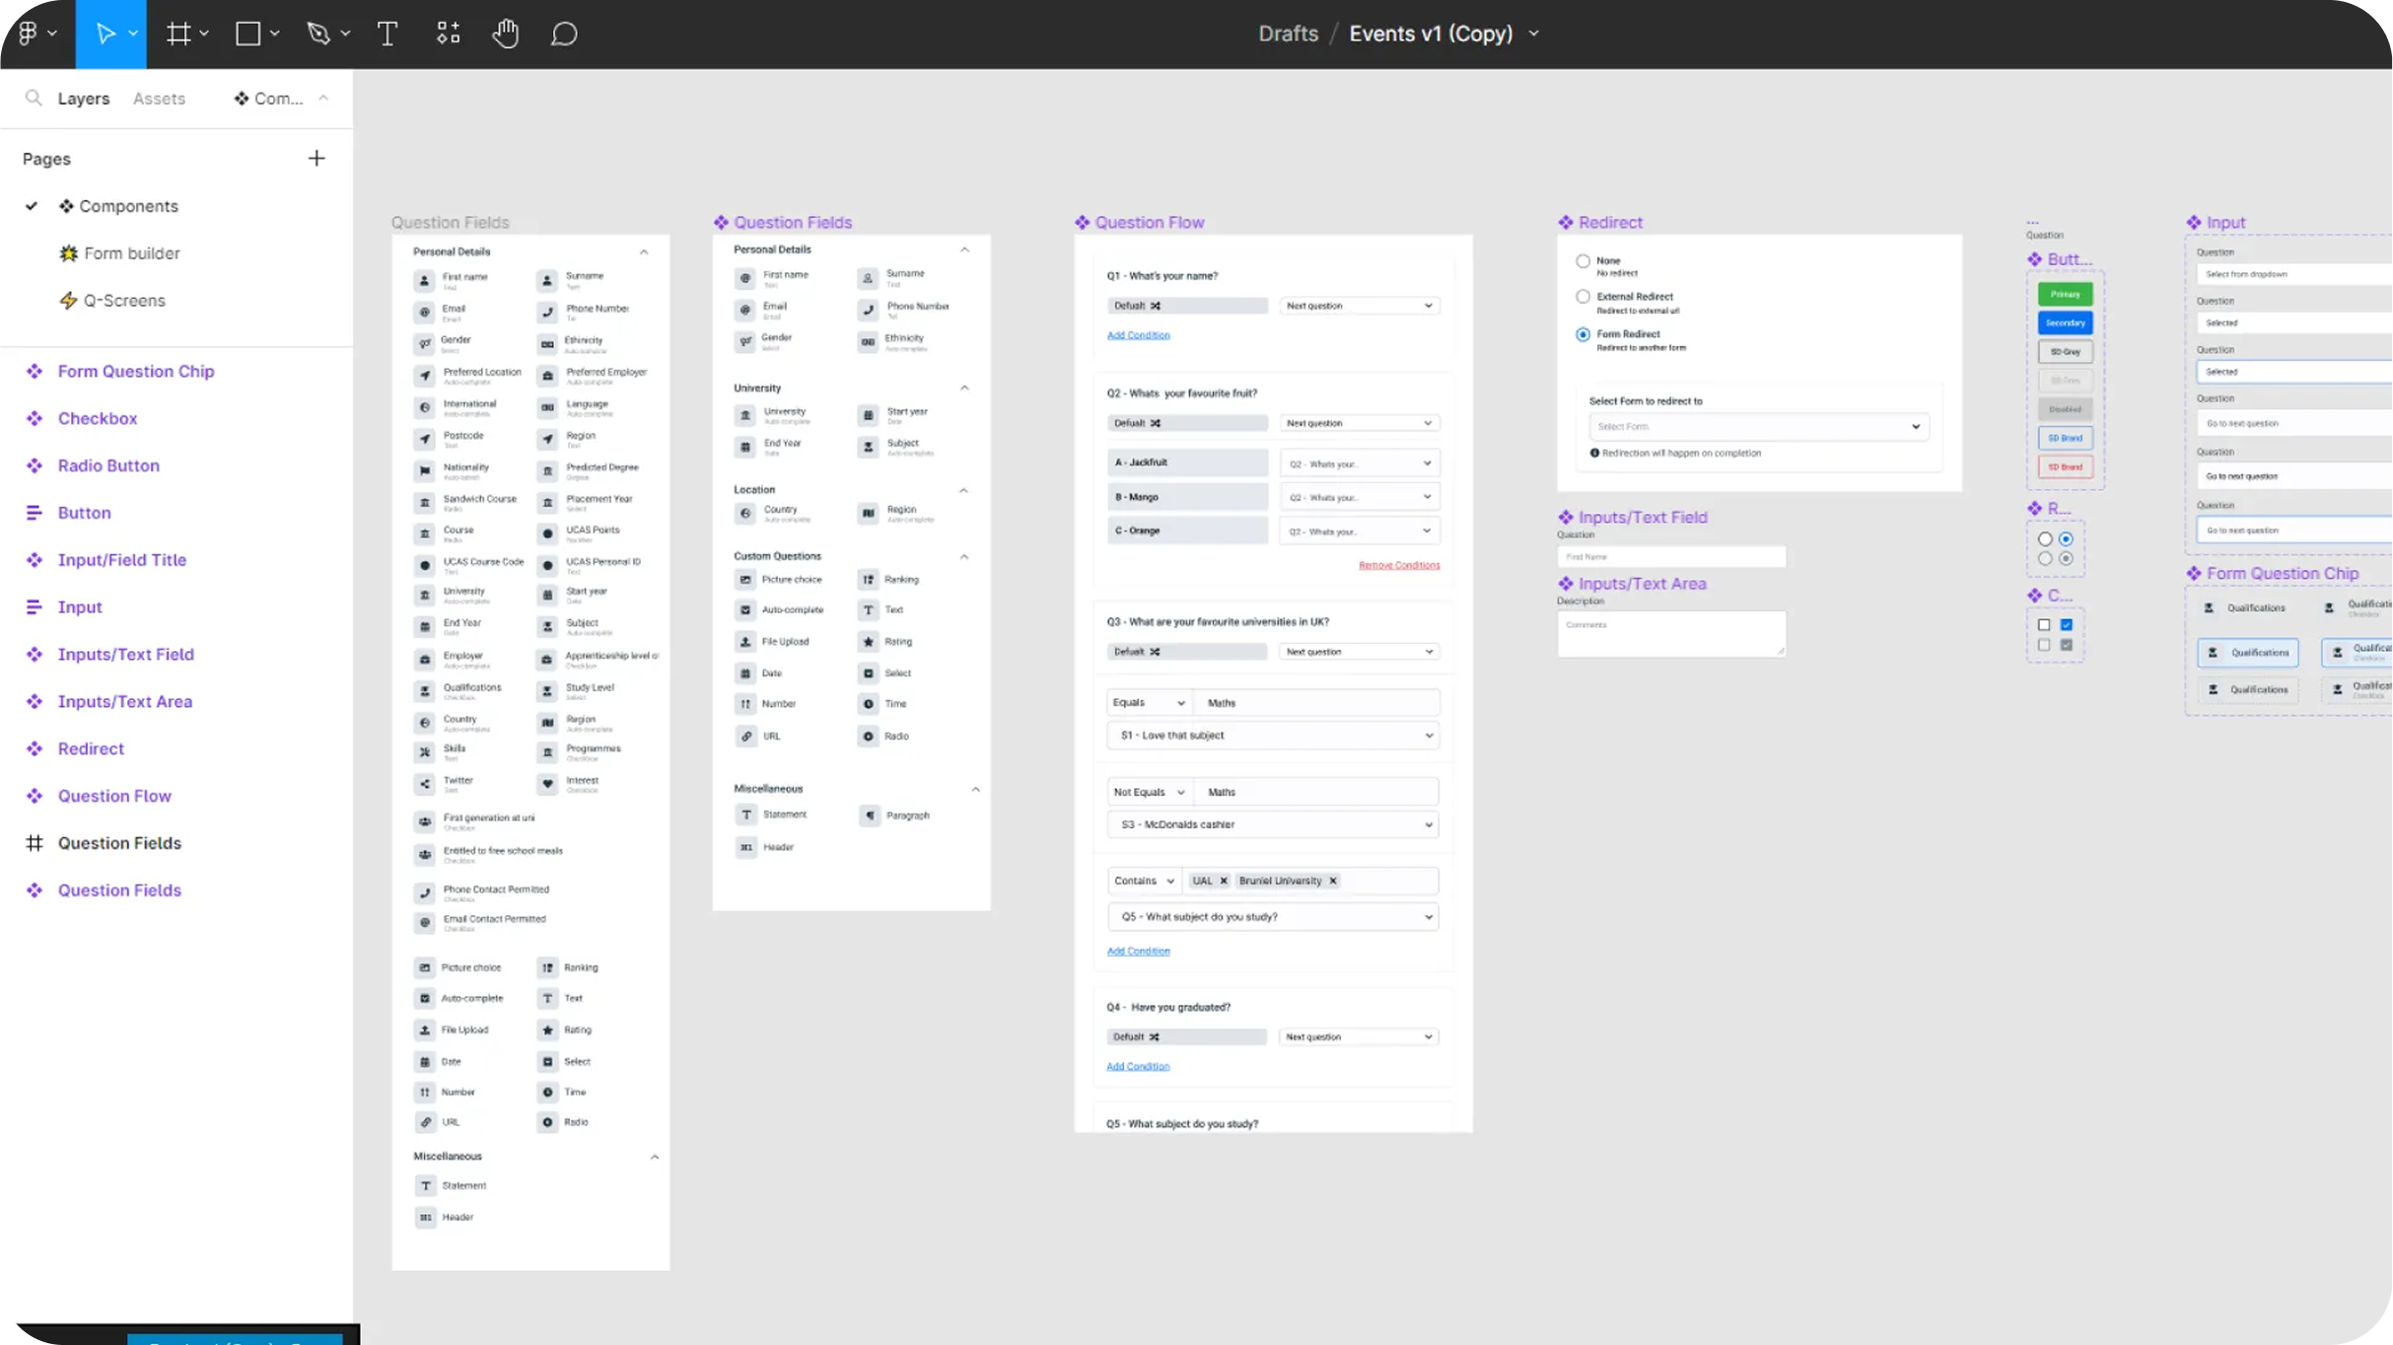Click the Button layer icon
Image resolution: width=2393 pixels, height=1345 pixels.
35,512
